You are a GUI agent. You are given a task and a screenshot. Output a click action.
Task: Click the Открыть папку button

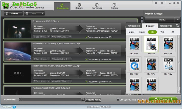click(x=93, y=100)
